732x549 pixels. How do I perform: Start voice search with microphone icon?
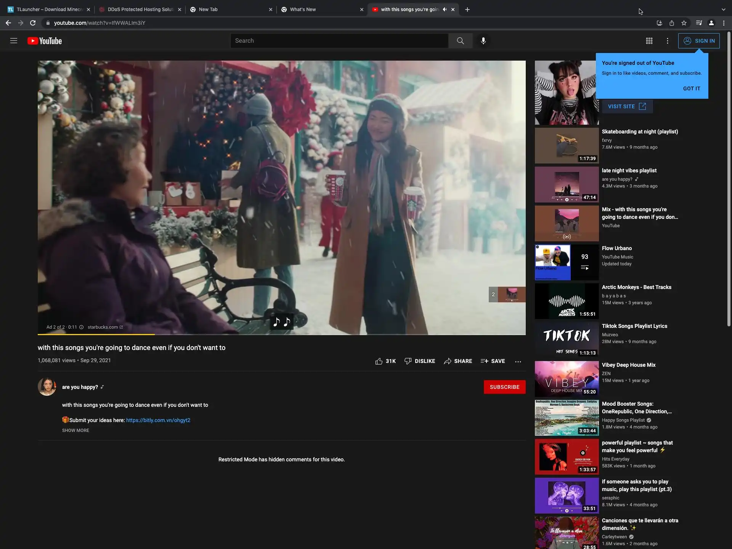(x=483, y=41)
